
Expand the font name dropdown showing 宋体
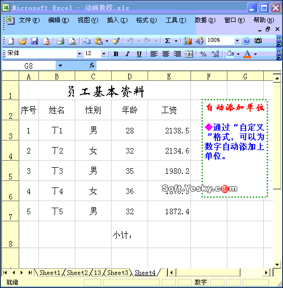79,54
